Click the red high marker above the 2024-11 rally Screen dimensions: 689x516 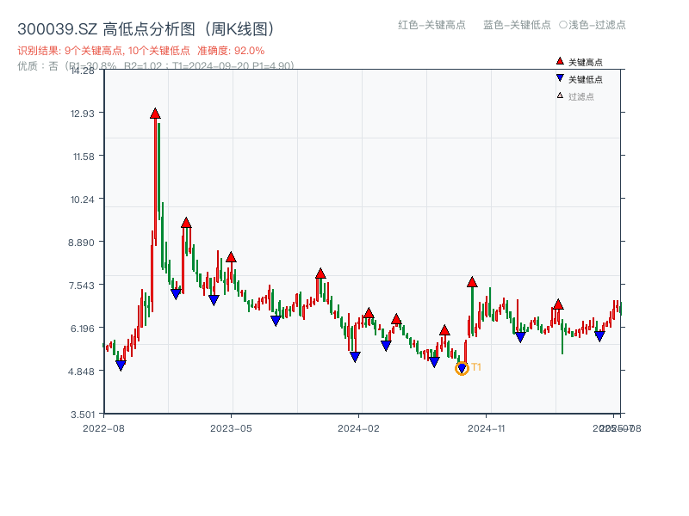pyautogui.click(x=472, y=280)
